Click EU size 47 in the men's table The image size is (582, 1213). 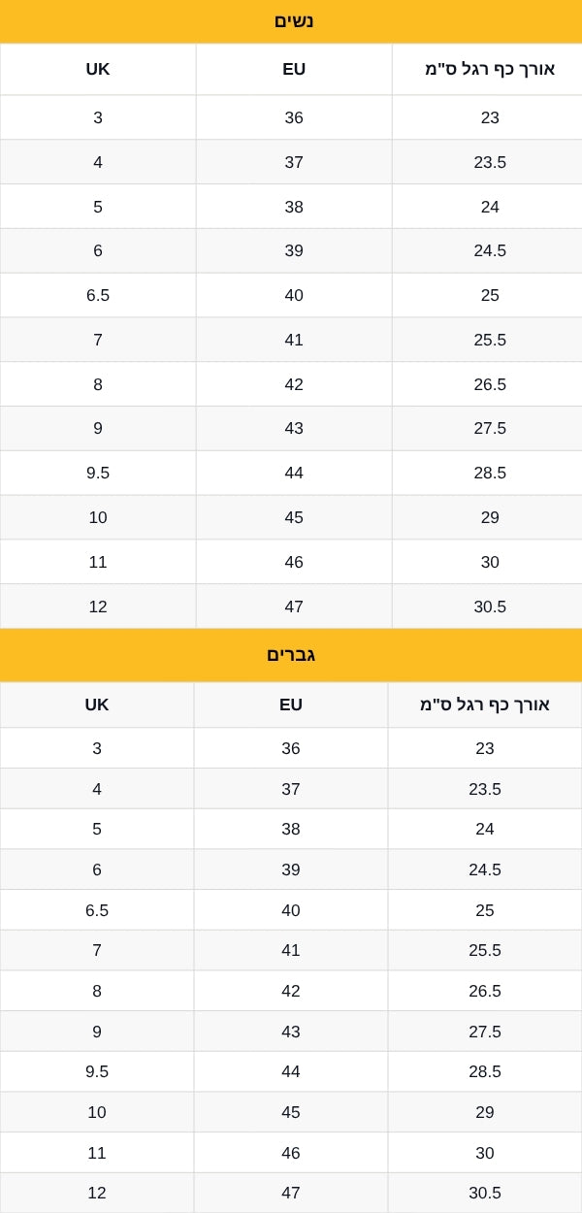pyautogui.click(x=291, y=1193)
